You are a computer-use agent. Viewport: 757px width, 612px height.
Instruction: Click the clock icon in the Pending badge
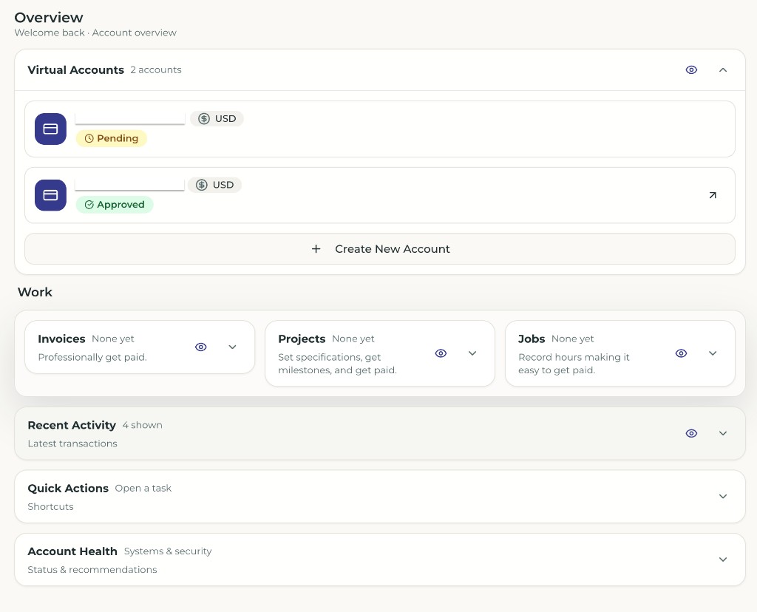89,138
